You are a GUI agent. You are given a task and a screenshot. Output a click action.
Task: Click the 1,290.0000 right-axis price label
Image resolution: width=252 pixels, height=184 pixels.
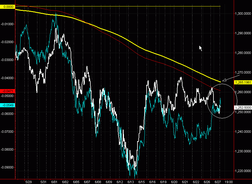tap(243, 33)
